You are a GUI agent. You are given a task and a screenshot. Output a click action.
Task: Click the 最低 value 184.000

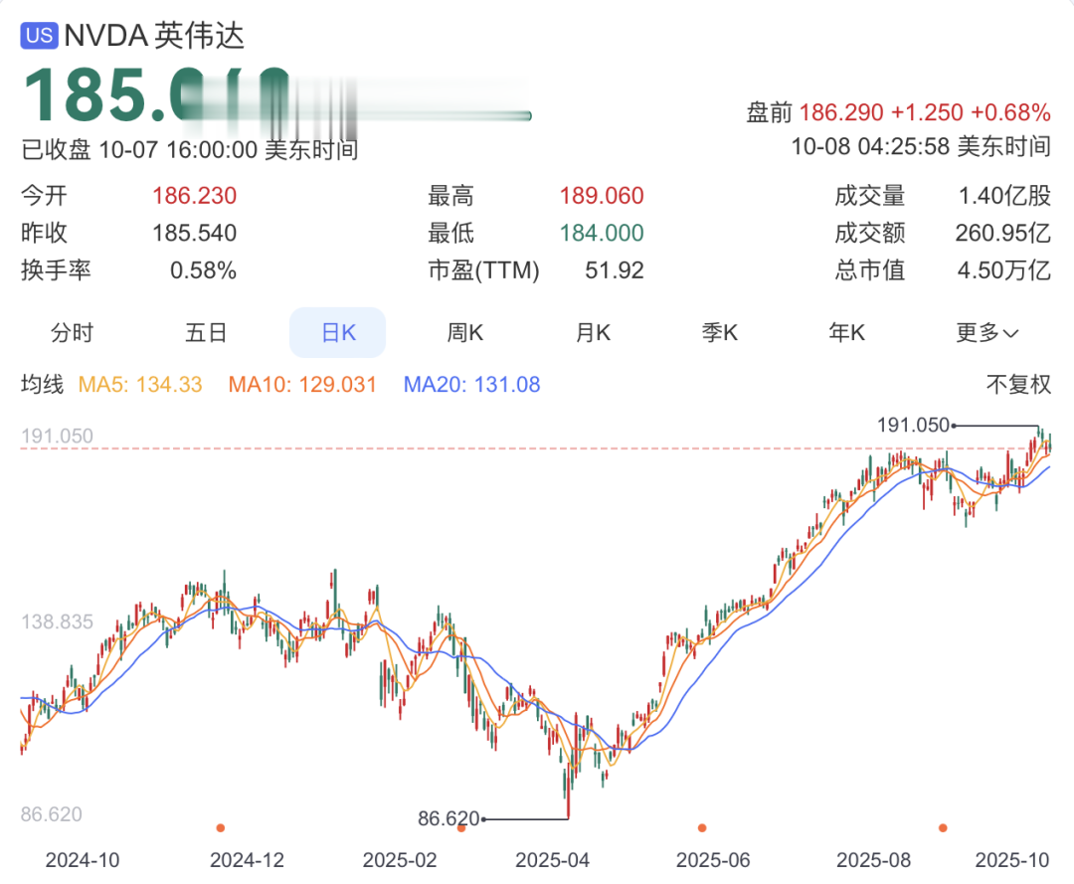pyautogui.click(x=602, y=233)
